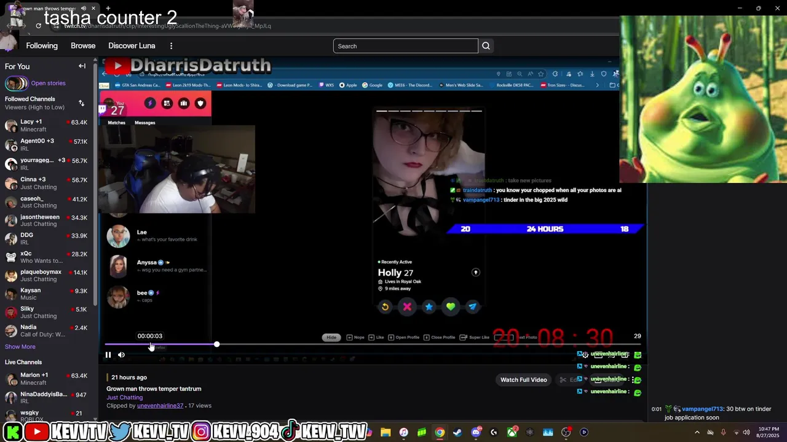Open Kaysan's Music channel
This screenshot has width=787, height=442.
[x=46, y=294]
